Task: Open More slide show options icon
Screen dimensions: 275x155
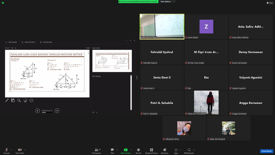Action: click(x=31, y=100)
